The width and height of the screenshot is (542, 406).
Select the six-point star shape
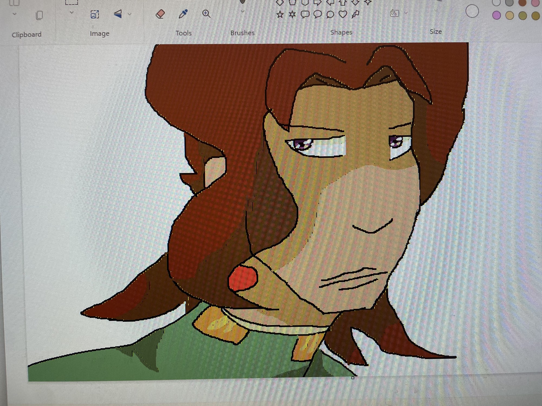(x=292, y=14)
